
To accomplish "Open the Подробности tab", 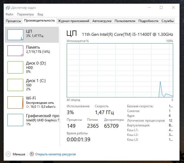I will pyautogui.click(x=148, y=21).
